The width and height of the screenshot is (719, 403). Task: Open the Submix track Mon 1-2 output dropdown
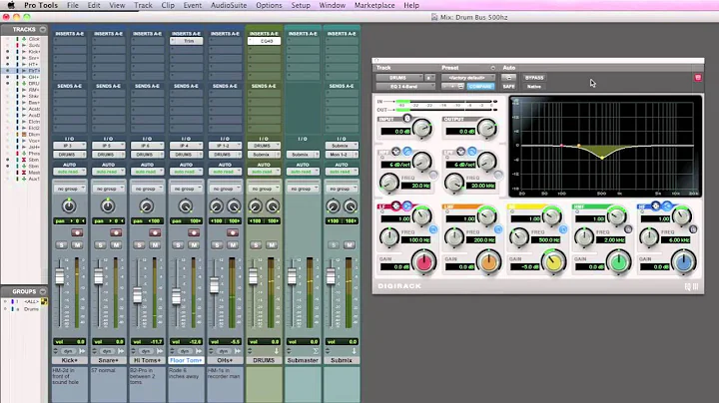point(342,155)
